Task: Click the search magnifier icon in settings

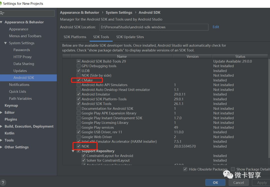Action: click(1, 13)
